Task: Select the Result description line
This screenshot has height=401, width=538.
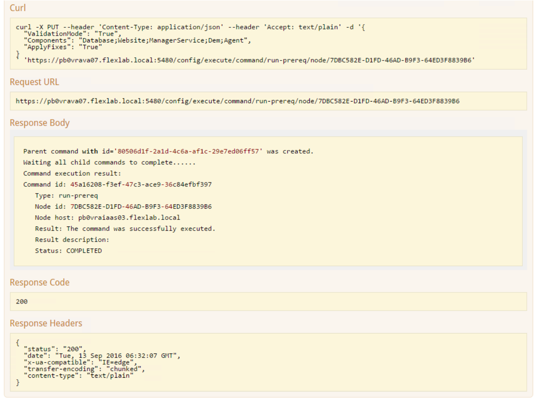Action: 72,240
